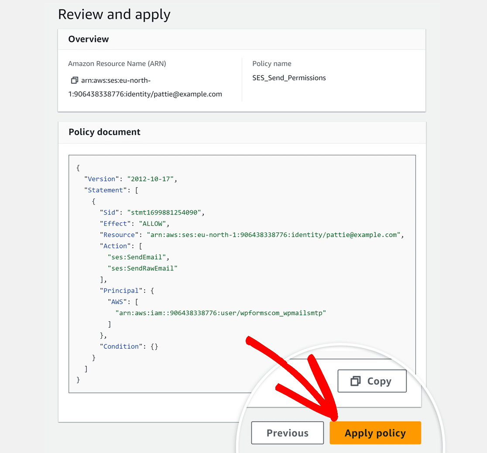The height and width of the screenshot is (453, 487).
Task: Click the "Action" line in policy JSON
Action: point(121,246)
